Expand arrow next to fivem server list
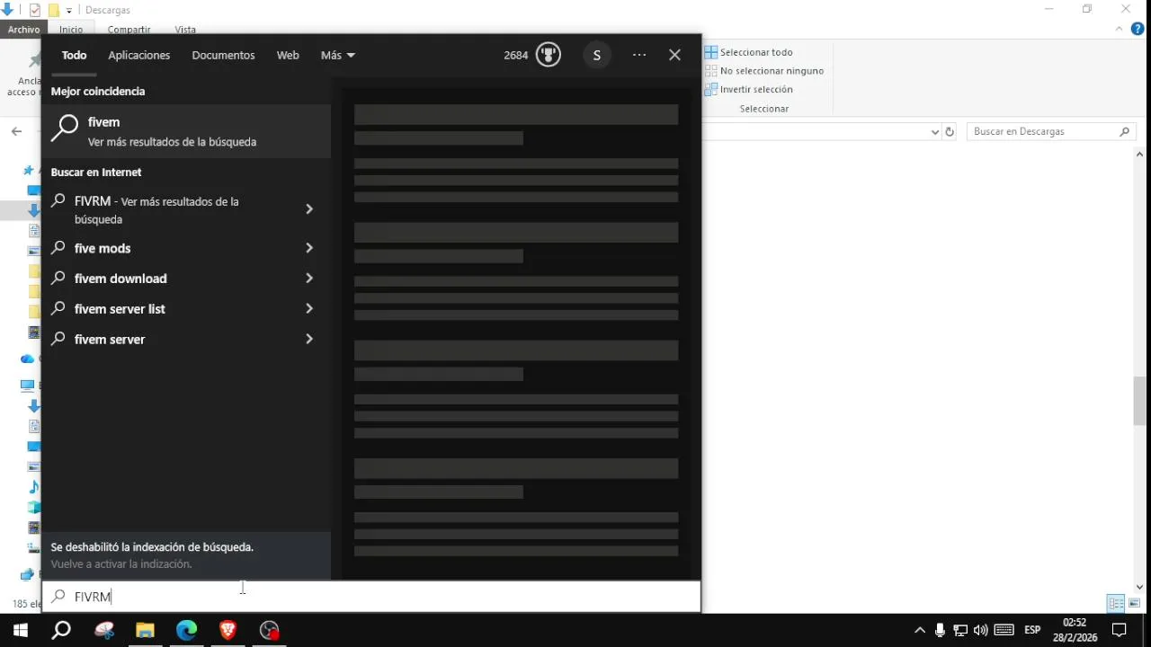1151x647 pixels. click(x=308, y=309)
